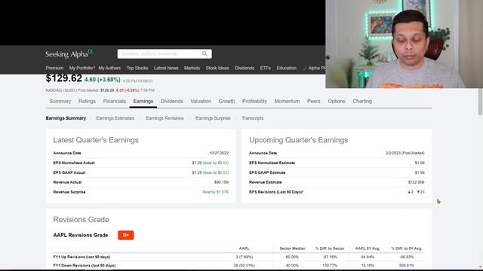The width and height of the screenshot is (483, 271).
Task: Click the up revisions arrow count
Action: coord(411,192)
